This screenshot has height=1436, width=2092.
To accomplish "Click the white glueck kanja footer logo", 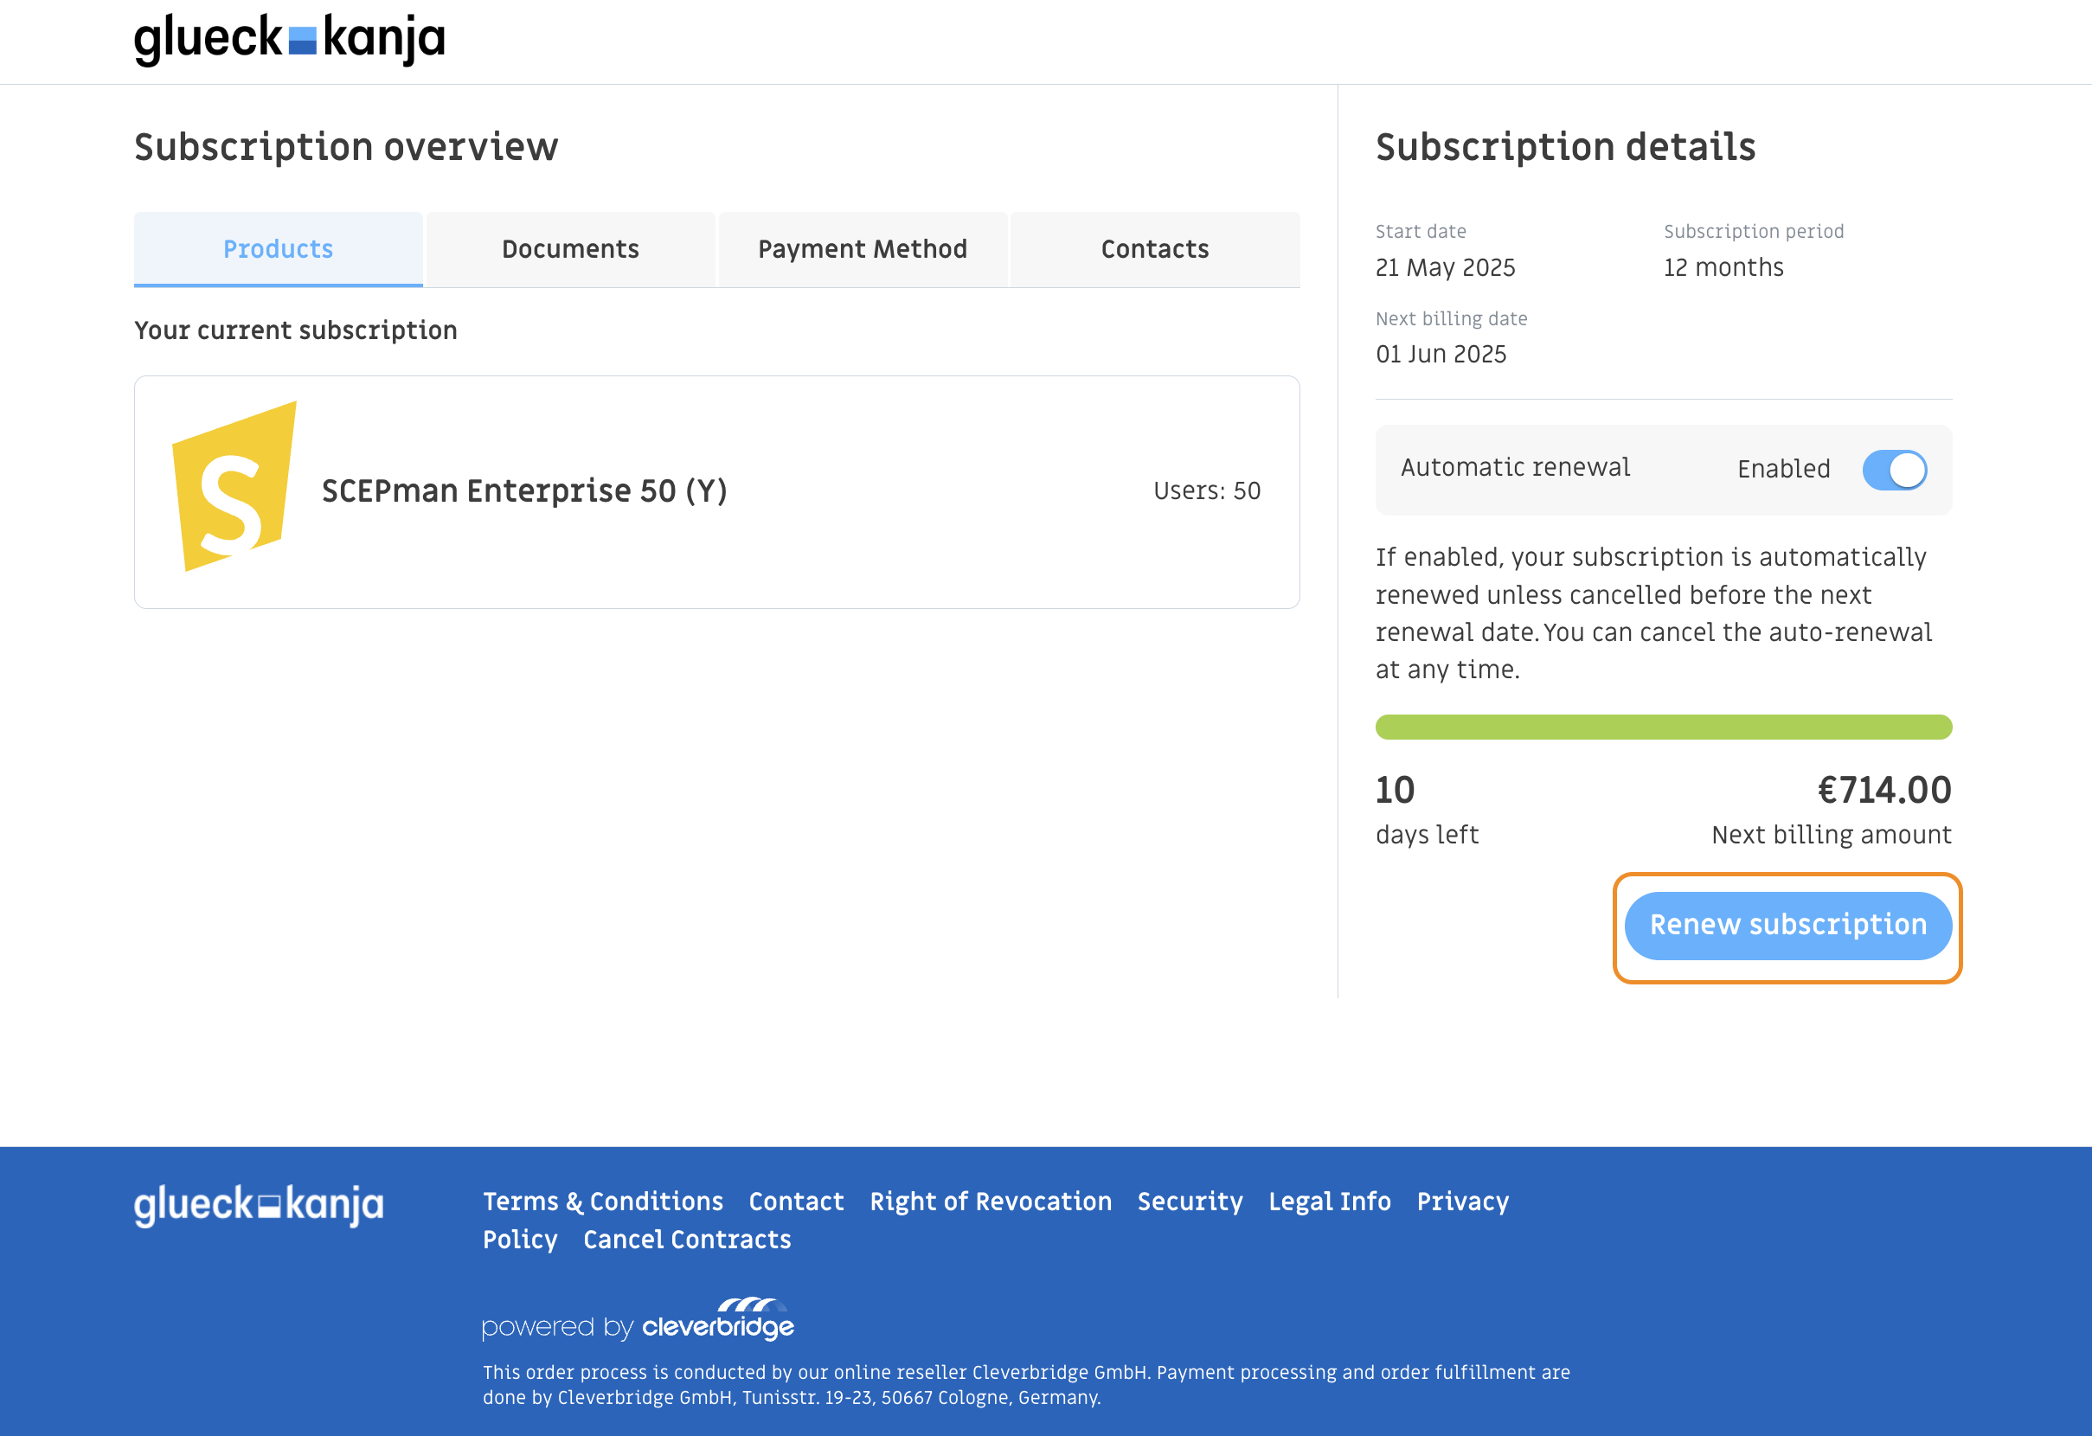I will 259,1205.
